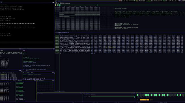Toggle the leftmost lit green indicator square
This screenshot has width=185, height=103.
pyautogui.click(x=137, y=95)
